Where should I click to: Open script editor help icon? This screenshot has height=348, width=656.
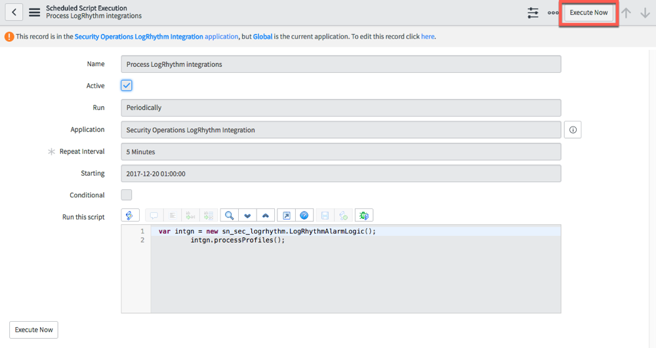[304, 216]
